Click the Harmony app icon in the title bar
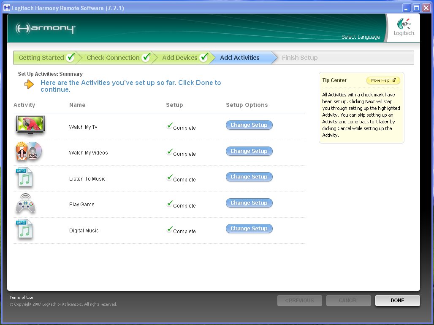This screenshot has width=434, height=325. (x=7, y=8)
